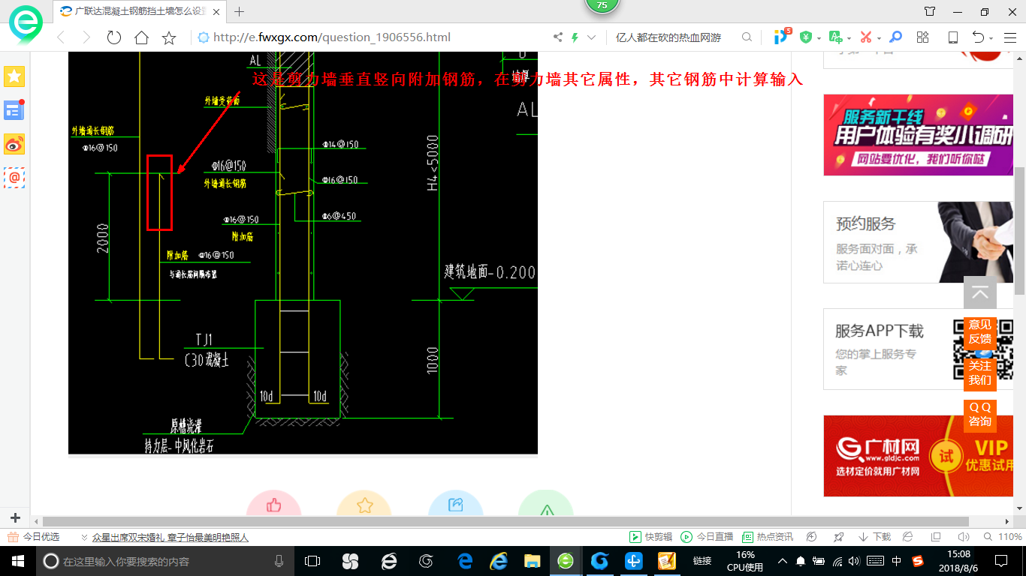Click the browser back arrow
The image size is (1026, 576).
point(61,37)
